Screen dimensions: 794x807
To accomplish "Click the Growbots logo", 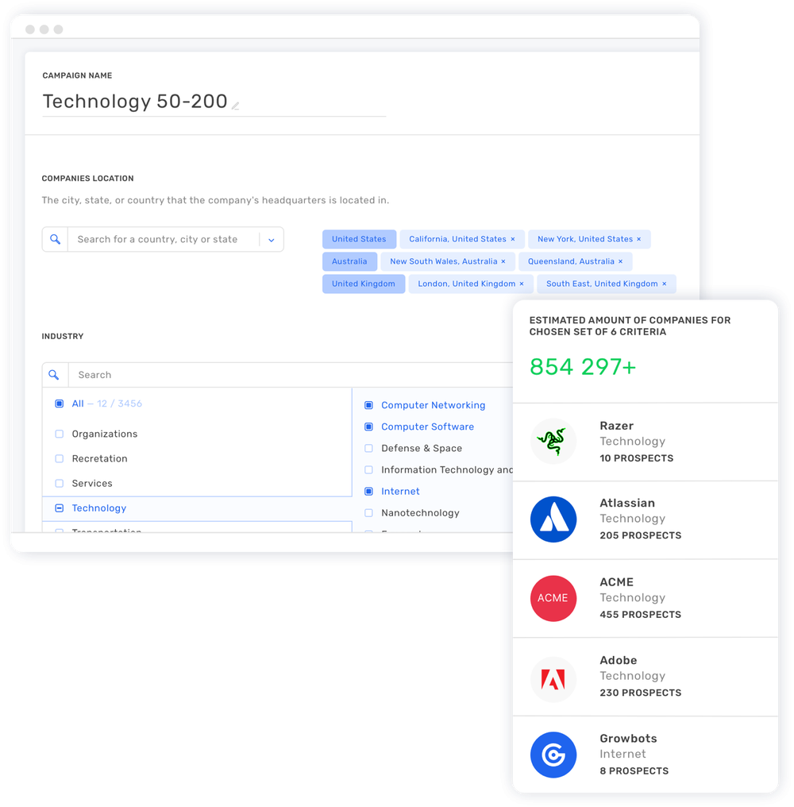I will pos(553,755).
